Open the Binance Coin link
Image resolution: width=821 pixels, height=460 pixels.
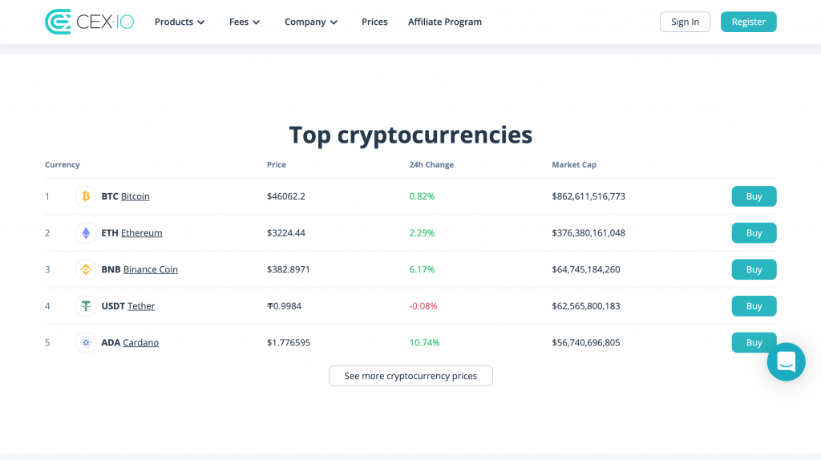(x=150, y=269)
